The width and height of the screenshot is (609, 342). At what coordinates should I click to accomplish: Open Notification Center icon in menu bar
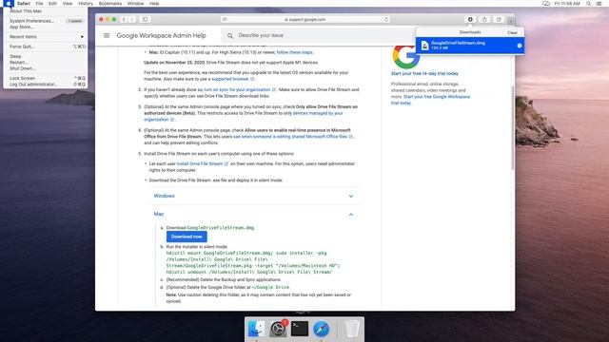[x=599, y=4]
